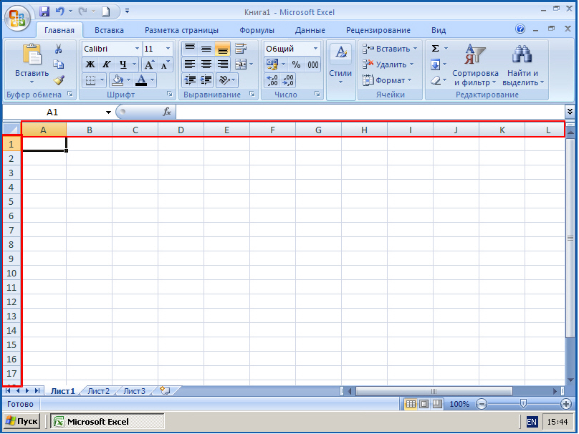Switch to the Формулы tab
Screen dimensions: 579x434
point(257,30)
